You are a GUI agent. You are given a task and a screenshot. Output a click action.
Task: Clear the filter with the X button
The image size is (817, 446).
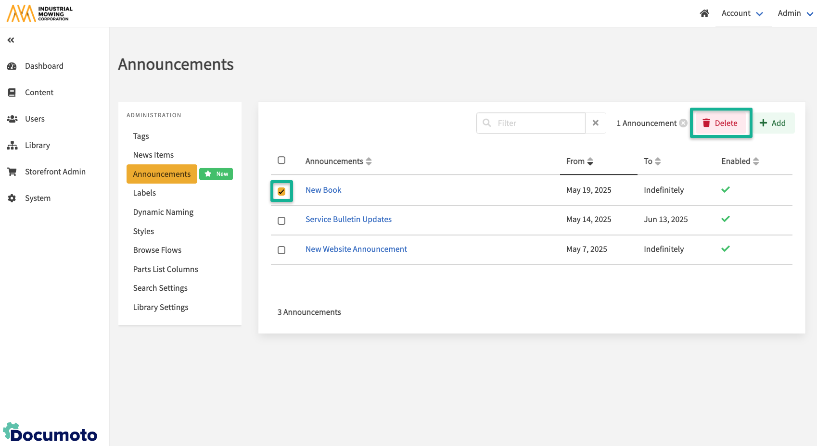pos(596,123)
